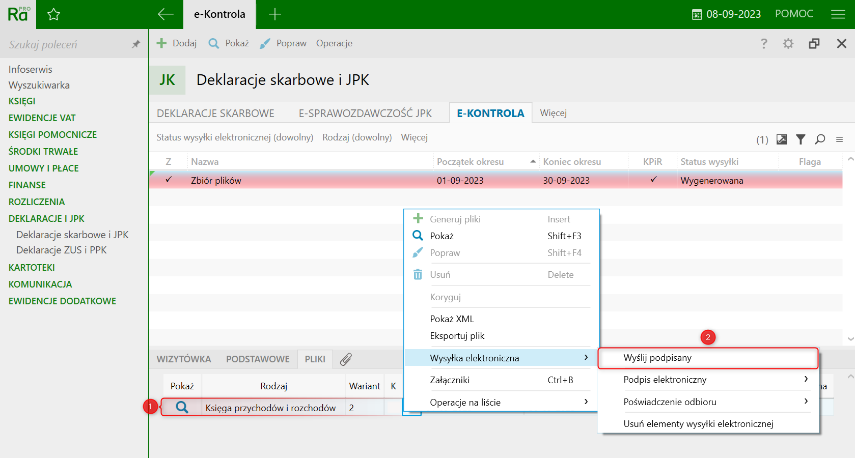855x458 pixels.
Task: Click Pokaż magnifier in context menu
Action: click(x=418, y=236)
